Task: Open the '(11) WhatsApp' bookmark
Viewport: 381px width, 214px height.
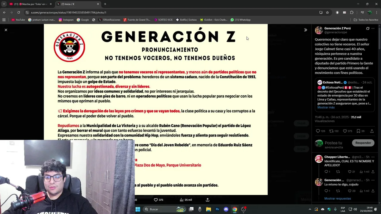Action: [241, 20]
